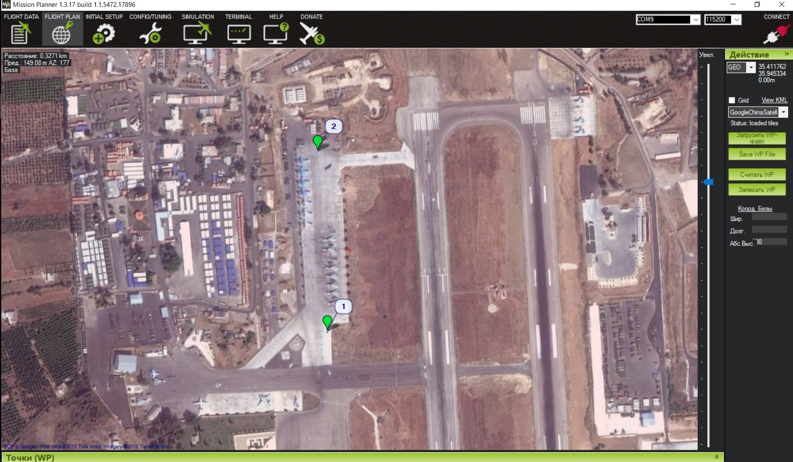Click the Donate airplane icon

[x=312, y=34]
